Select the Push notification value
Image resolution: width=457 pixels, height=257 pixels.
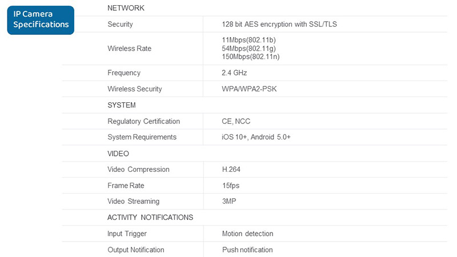pyautogui.click(x=247, y=250)
